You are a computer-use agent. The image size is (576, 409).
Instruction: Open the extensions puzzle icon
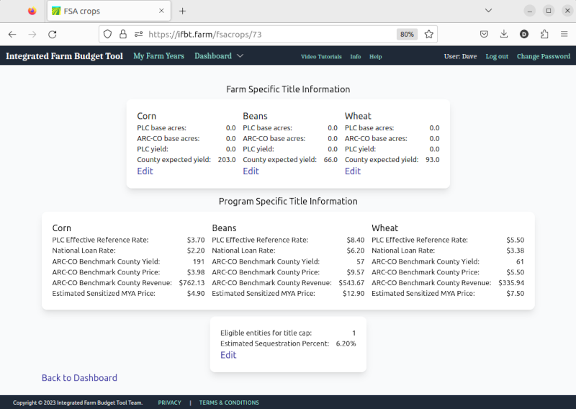544,34
